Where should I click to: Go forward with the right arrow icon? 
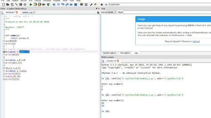point(106,5)
